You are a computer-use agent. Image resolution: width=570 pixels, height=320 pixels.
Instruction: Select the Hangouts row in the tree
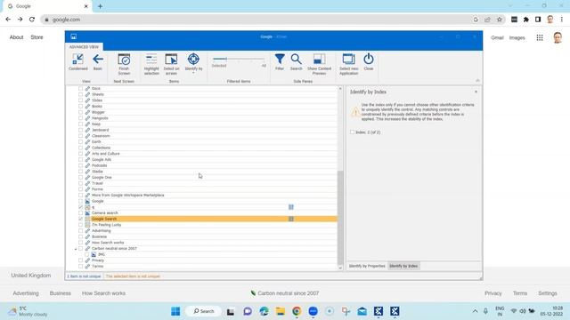[202, 118]
